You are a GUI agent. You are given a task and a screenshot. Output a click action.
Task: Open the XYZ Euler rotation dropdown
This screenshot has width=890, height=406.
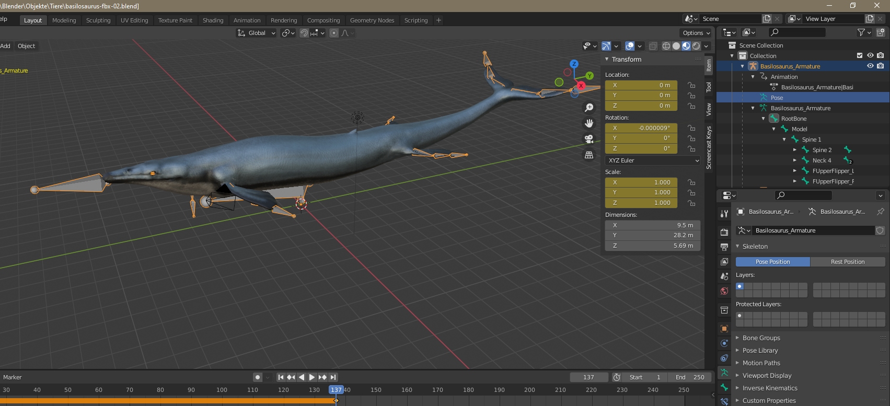(x=653, y=160)
